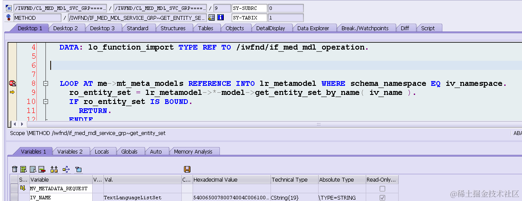The image size is (522, 201).
Task: Click the SY-TABIX value field
Action: coord(286,18)
